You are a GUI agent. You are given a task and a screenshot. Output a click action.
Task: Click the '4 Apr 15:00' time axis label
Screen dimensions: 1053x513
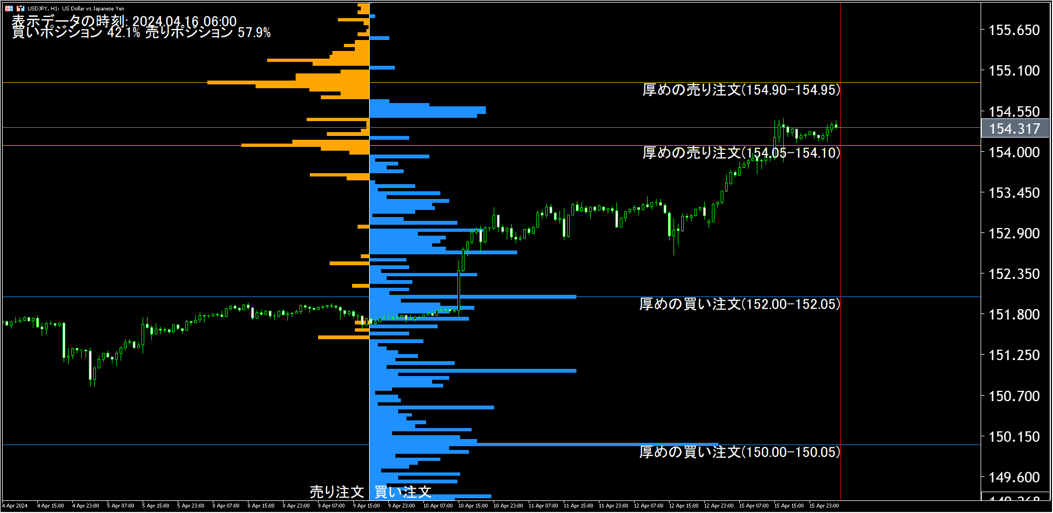point(50,506)
